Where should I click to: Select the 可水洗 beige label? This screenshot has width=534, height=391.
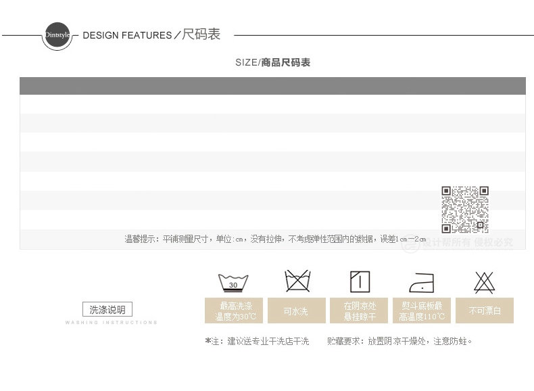tap(296, 310)
